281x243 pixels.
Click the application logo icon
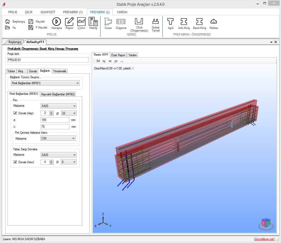[4, 4]
